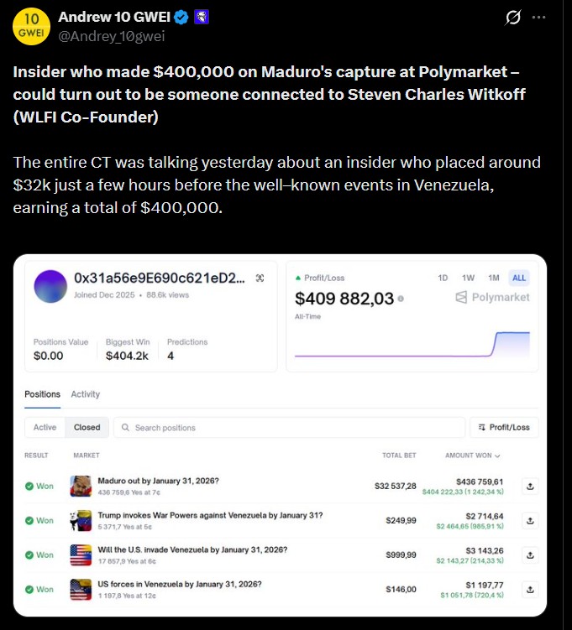Share the Trump invokes War Powers result
The image size is (572, 630).
pyautogui.click(x=530, y=520)
